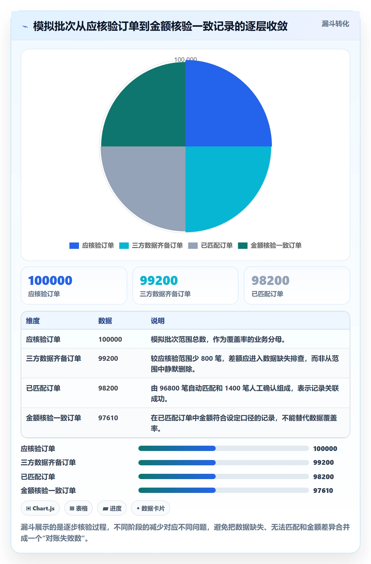This screenshot has height=564, width=371.
Task: Click the 说明 column header
Action: pos(158,321)
